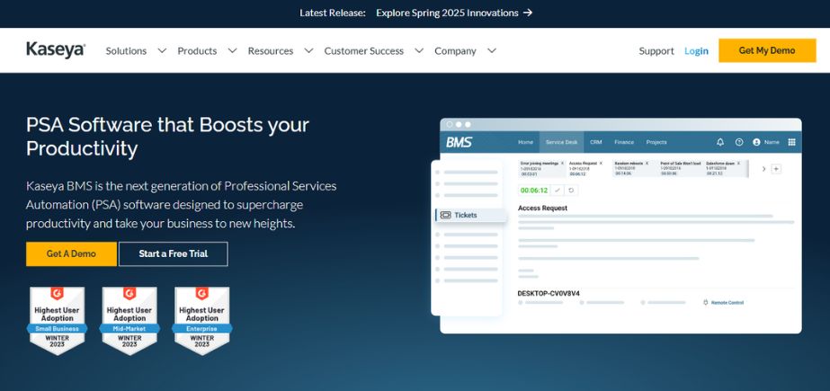The image size is (830, 391).
Task: Click the Tickets icon in the sidebar
Action: click(446, 216)
